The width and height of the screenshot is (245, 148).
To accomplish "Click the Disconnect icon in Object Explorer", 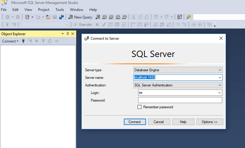I will point(30,41).
